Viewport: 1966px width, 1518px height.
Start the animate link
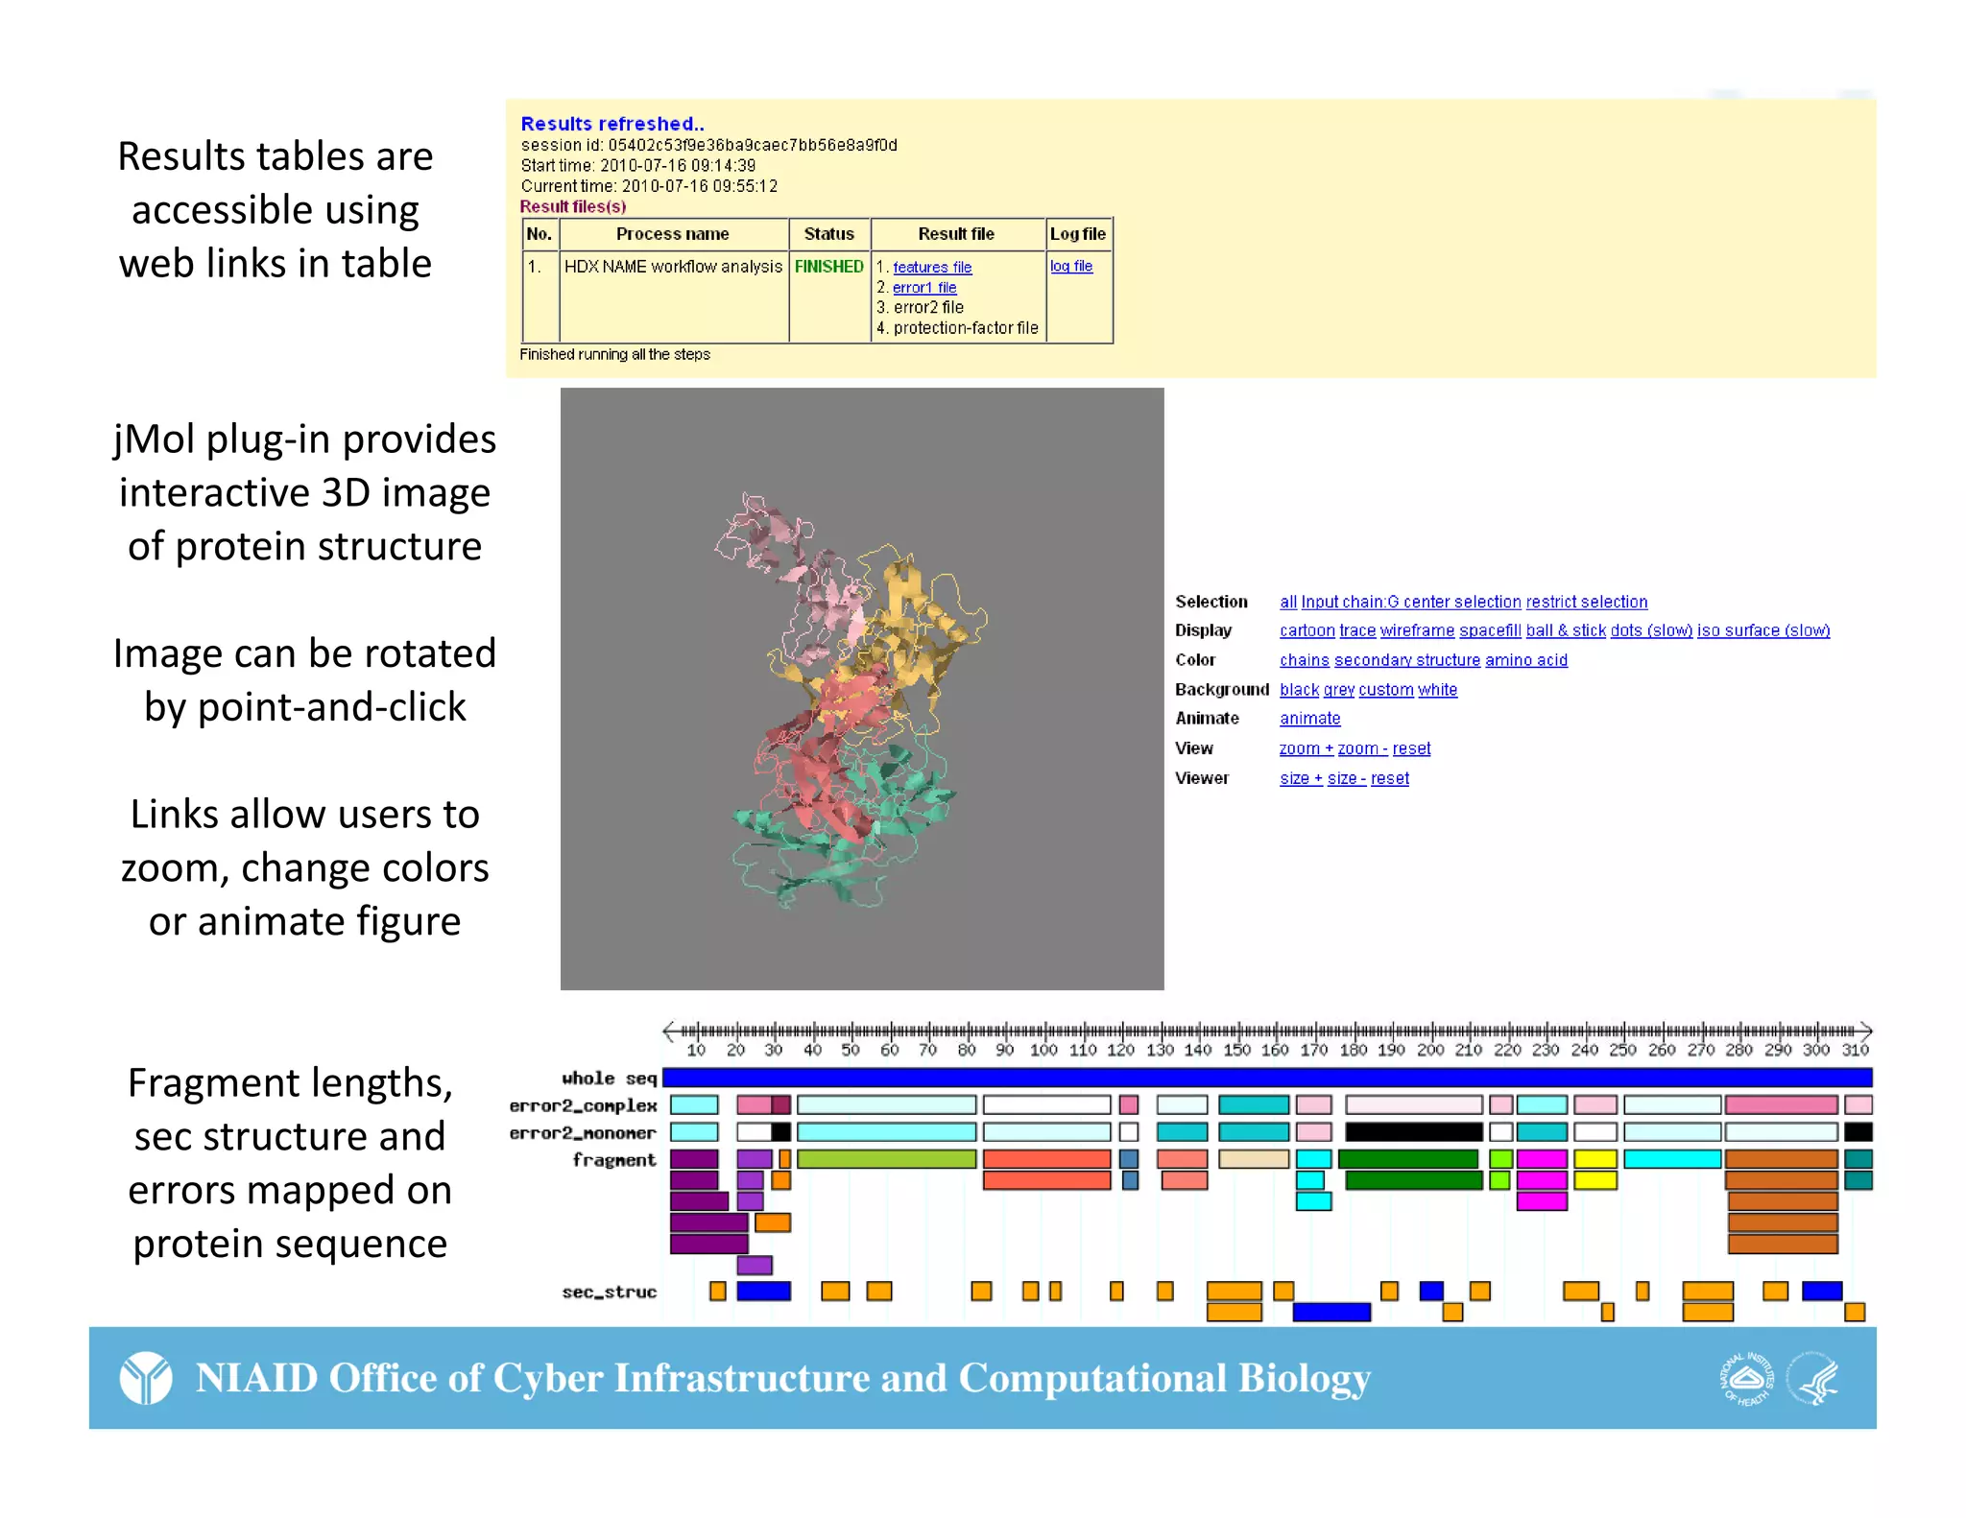pos(1309,719)
